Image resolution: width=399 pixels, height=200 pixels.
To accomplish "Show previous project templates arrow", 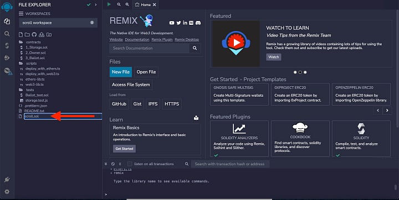I will (x=378, y=110).
